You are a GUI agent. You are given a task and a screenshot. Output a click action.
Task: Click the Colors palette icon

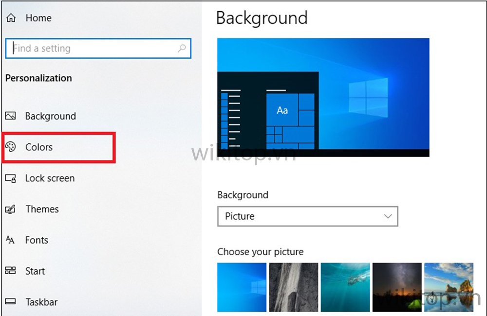(x=10, y=147)
